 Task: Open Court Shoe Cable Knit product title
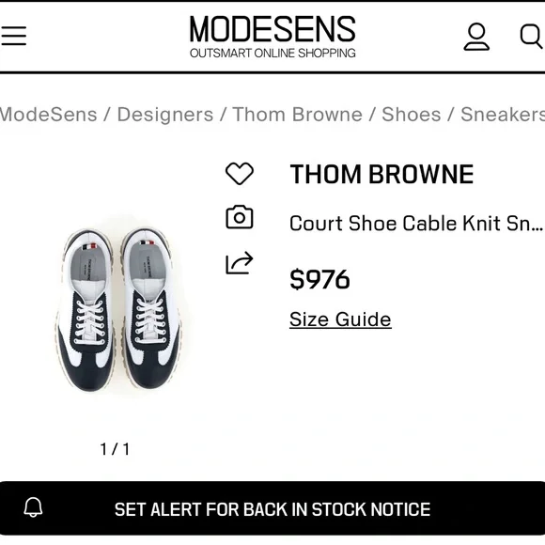point(416,223)
